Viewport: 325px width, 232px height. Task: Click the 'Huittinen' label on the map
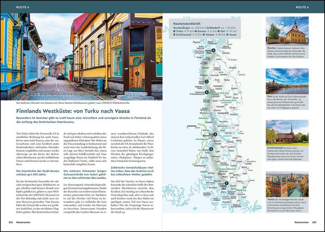(232, 147)
